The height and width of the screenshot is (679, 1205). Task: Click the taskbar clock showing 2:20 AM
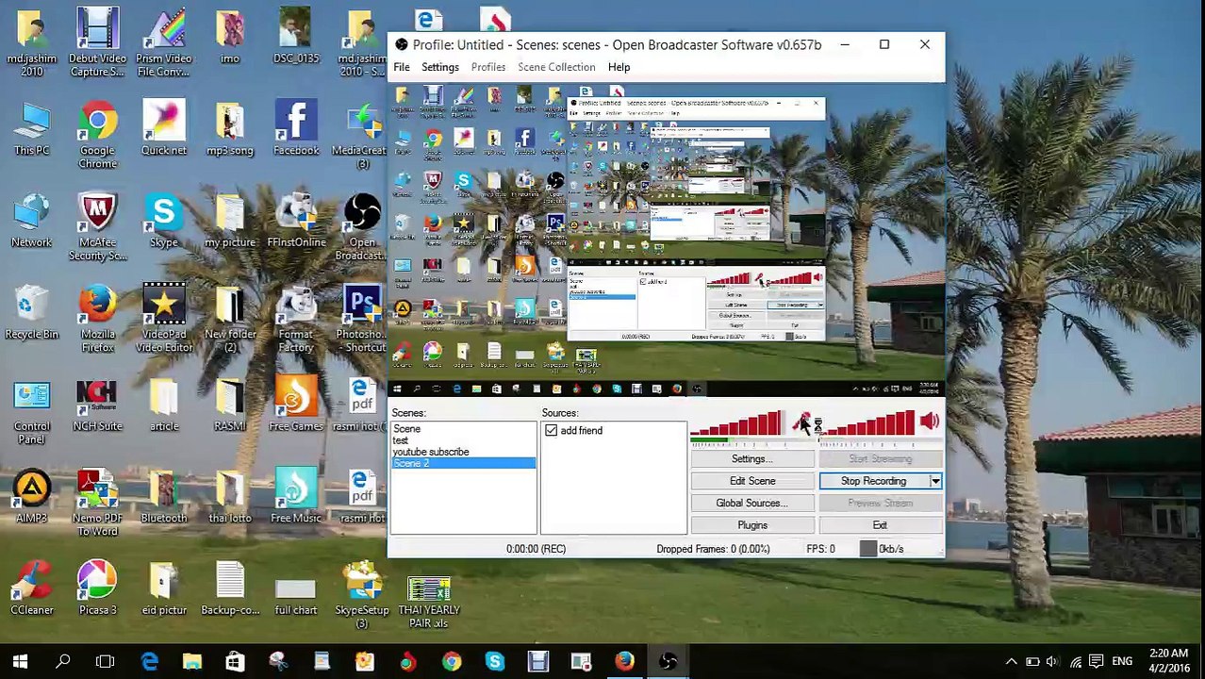click(1168, 661)
